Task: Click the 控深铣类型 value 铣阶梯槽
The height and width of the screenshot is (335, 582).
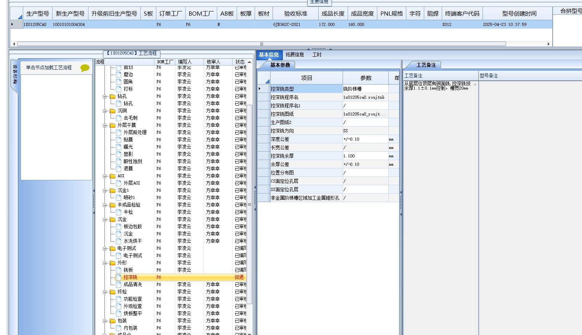Action: (366, 89)
